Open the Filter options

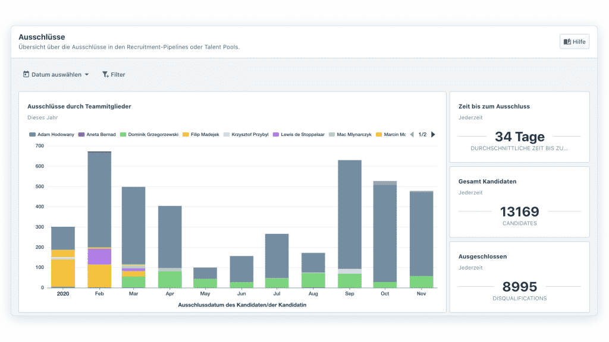click(114, 74)
